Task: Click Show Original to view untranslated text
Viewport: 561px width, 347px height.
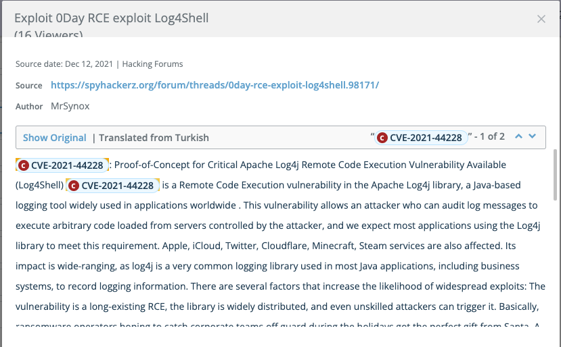Action: pos(55,137)
